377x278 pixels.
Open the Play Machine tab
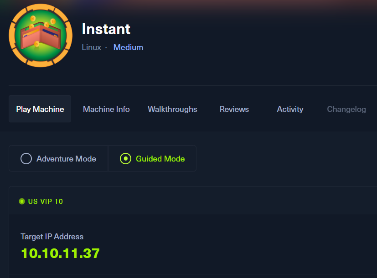pos(40,109)
